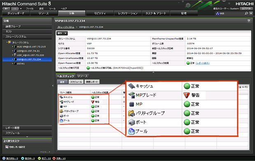Switch to the top リソース tab
255x161 pixels.
tap(44, 13)
